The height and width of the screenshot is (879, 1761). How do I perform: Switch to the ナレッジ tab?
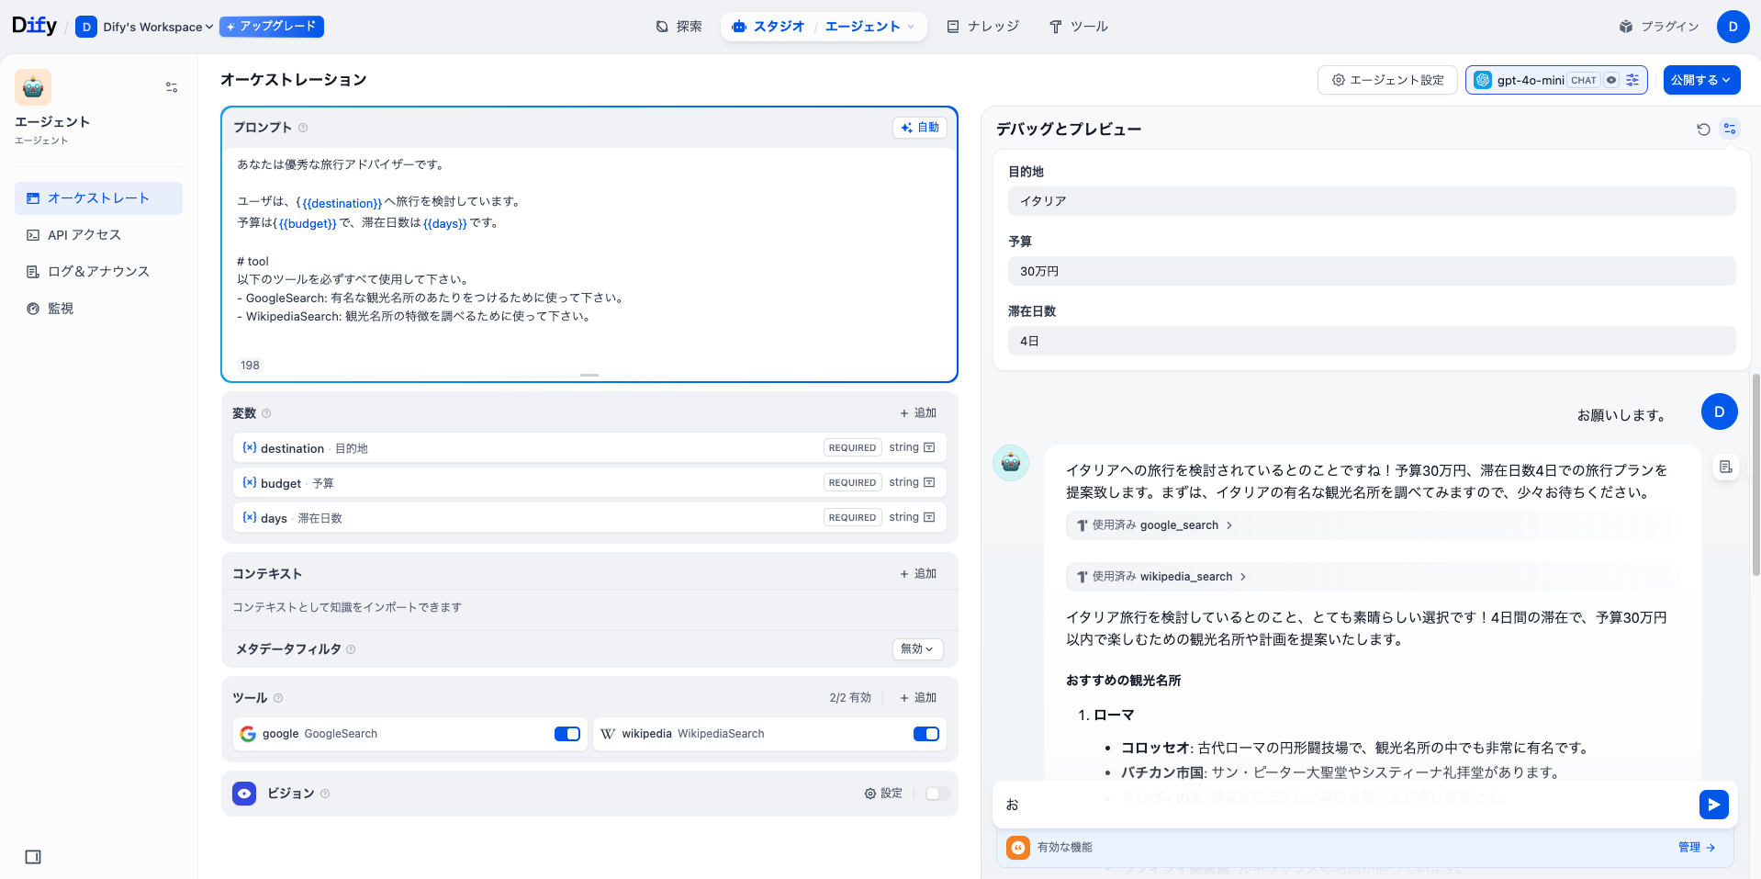pos(982,26)
